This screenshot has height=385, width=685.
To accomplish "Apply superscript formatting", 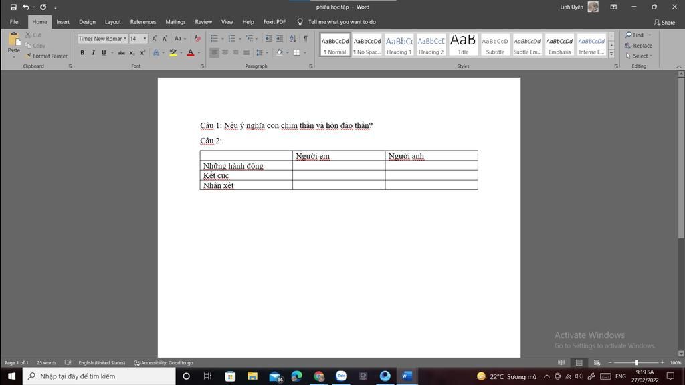I will pyautogui.click(x=142, y=52).
